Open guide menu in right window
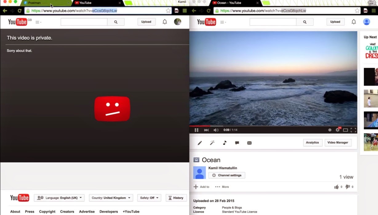378x215 pixels. [223, 22]
